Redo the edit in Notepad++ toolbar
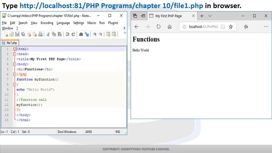 pyautogui.click(x=73, y=34)
